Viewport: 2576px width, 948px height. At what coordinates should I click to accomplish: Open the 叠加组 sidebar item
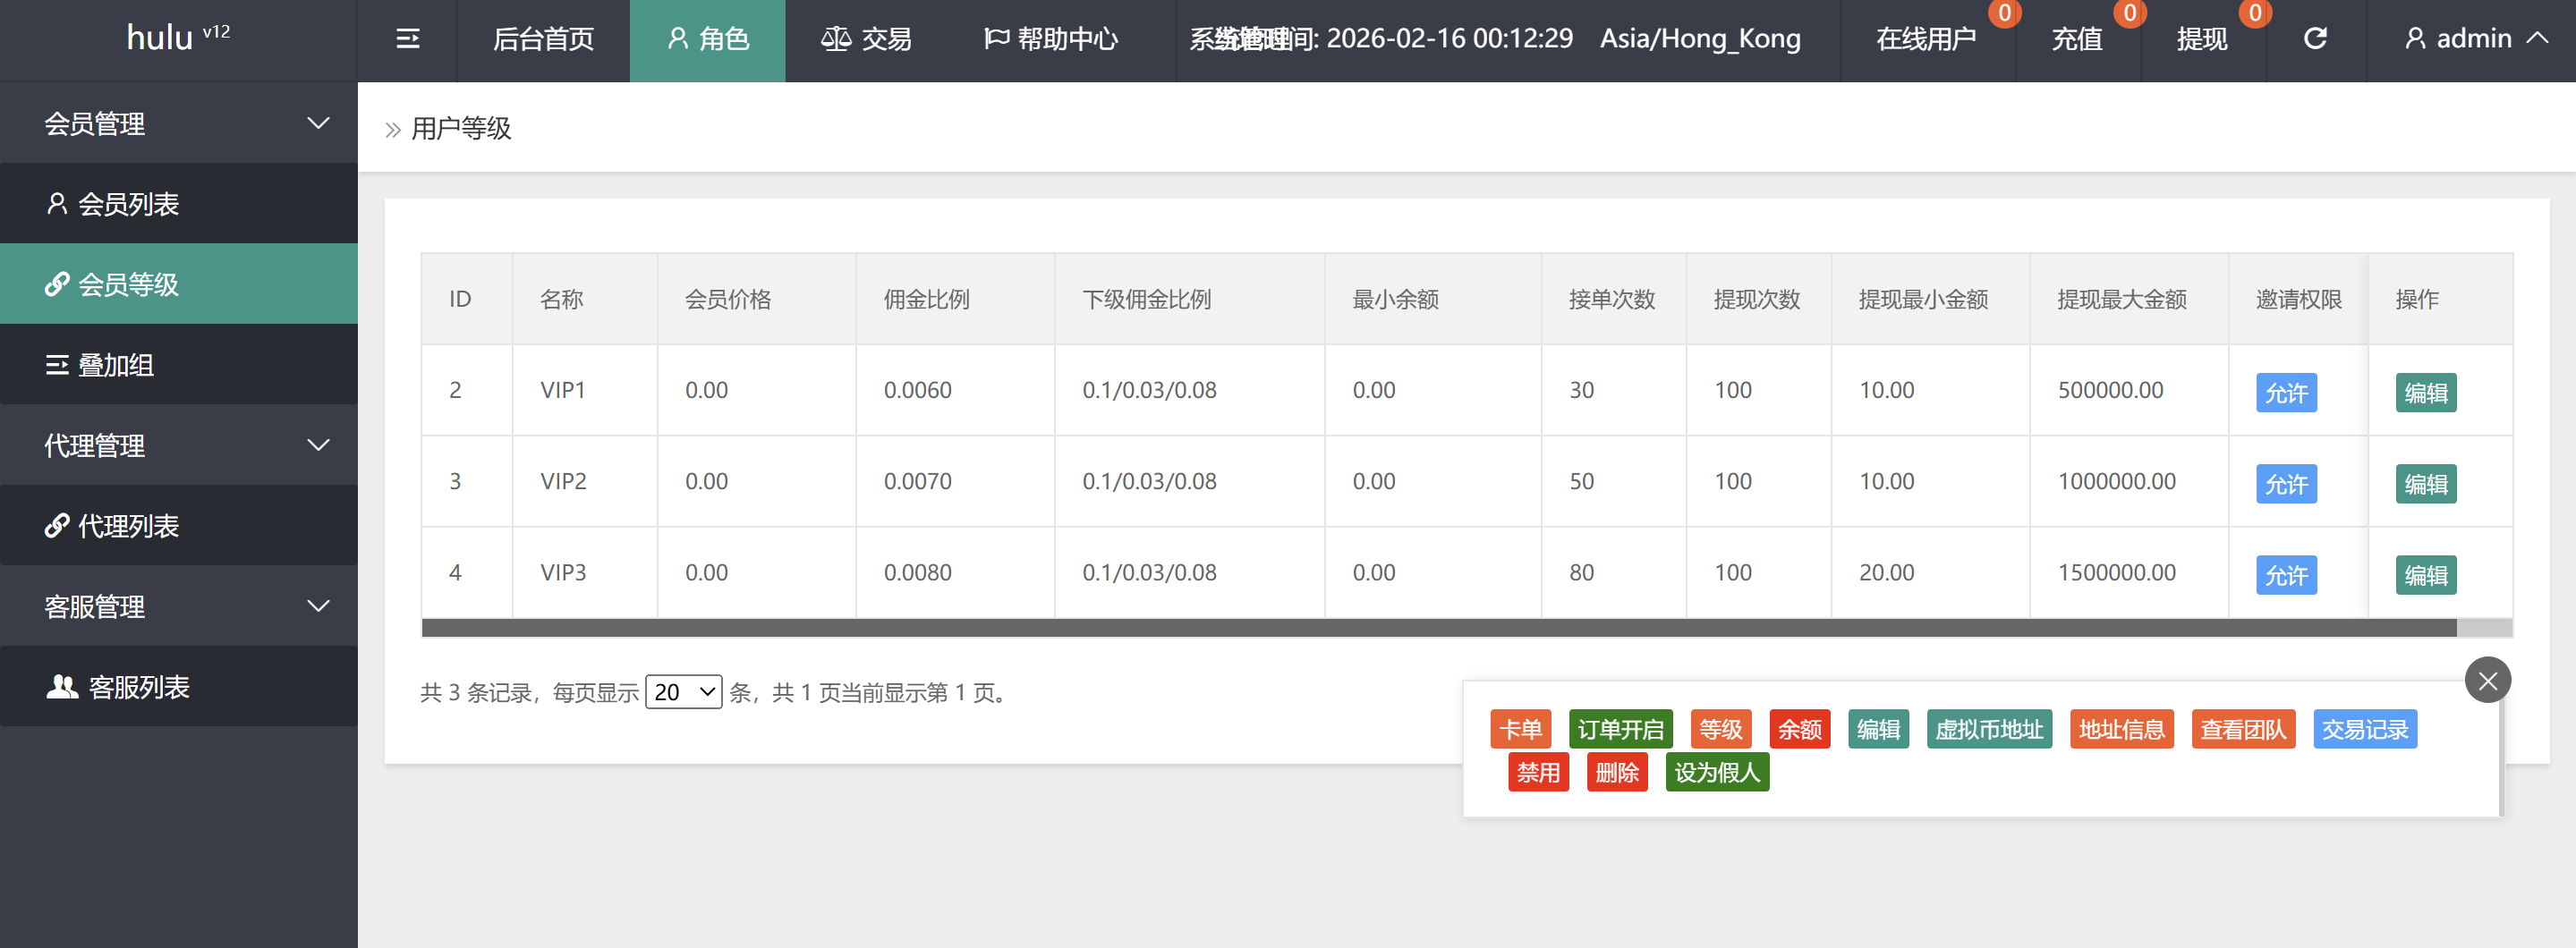tap(179, 365)
